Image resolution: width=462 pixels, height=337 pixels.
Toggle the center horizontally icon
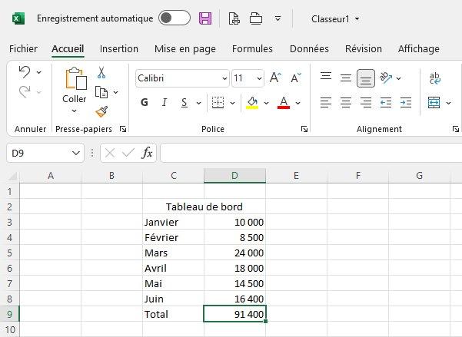point(346,102)
